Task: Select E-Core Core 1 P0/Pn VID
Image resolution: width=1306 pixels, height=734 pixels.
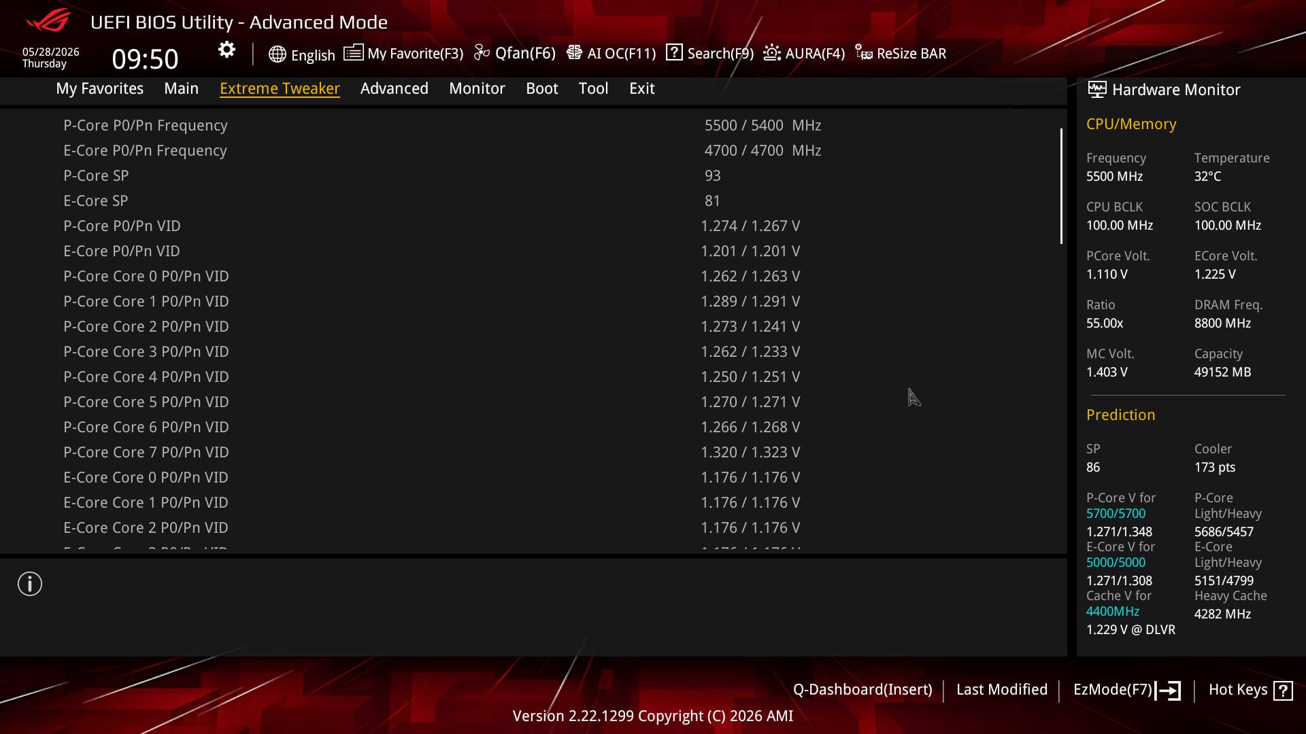Action: coord(531,503)
